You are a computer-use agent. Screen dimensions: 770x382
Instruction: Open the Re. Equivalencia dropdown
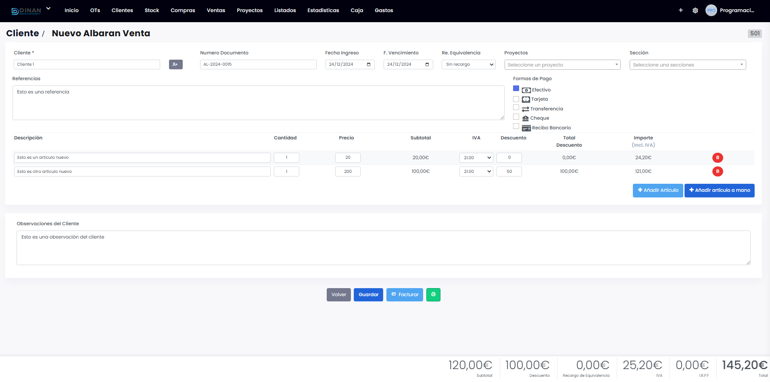point(468,64)
